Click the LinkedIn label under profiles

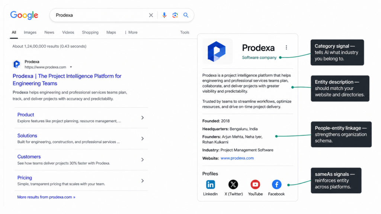[x=211, y=194]
